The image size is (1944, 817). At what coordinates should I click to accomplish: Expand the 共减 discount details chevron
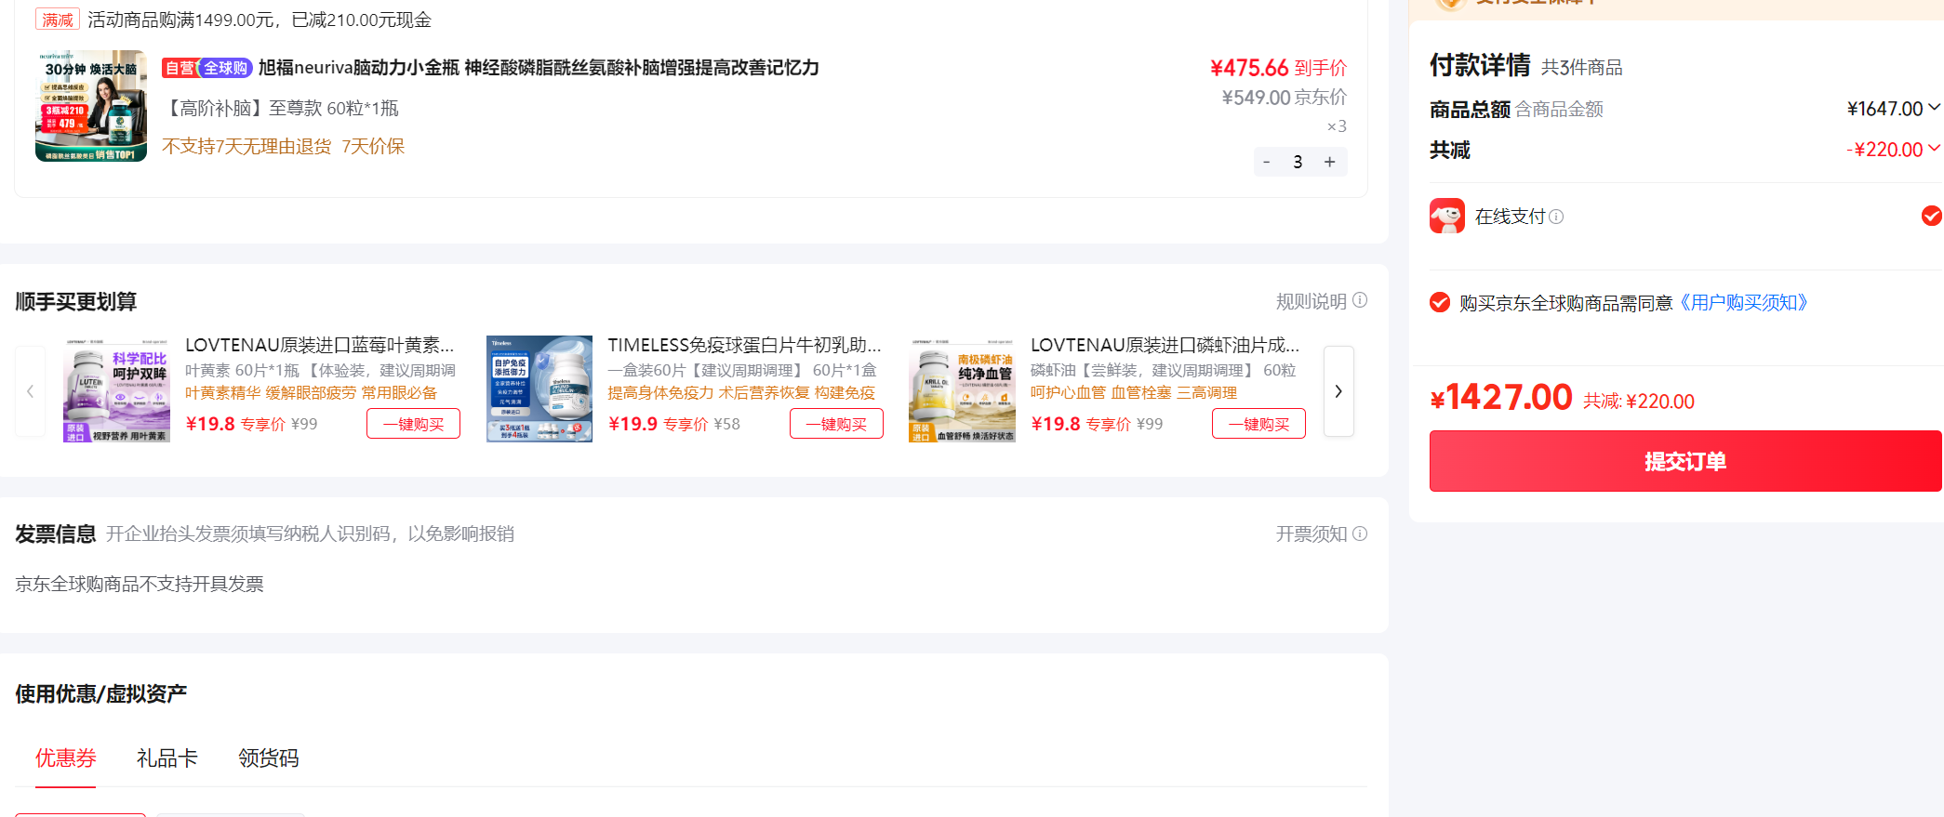coord(1935,149)
